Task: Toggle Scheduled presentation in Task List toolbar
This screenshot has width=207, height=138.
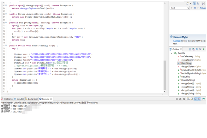Action: tap(198, 4)
